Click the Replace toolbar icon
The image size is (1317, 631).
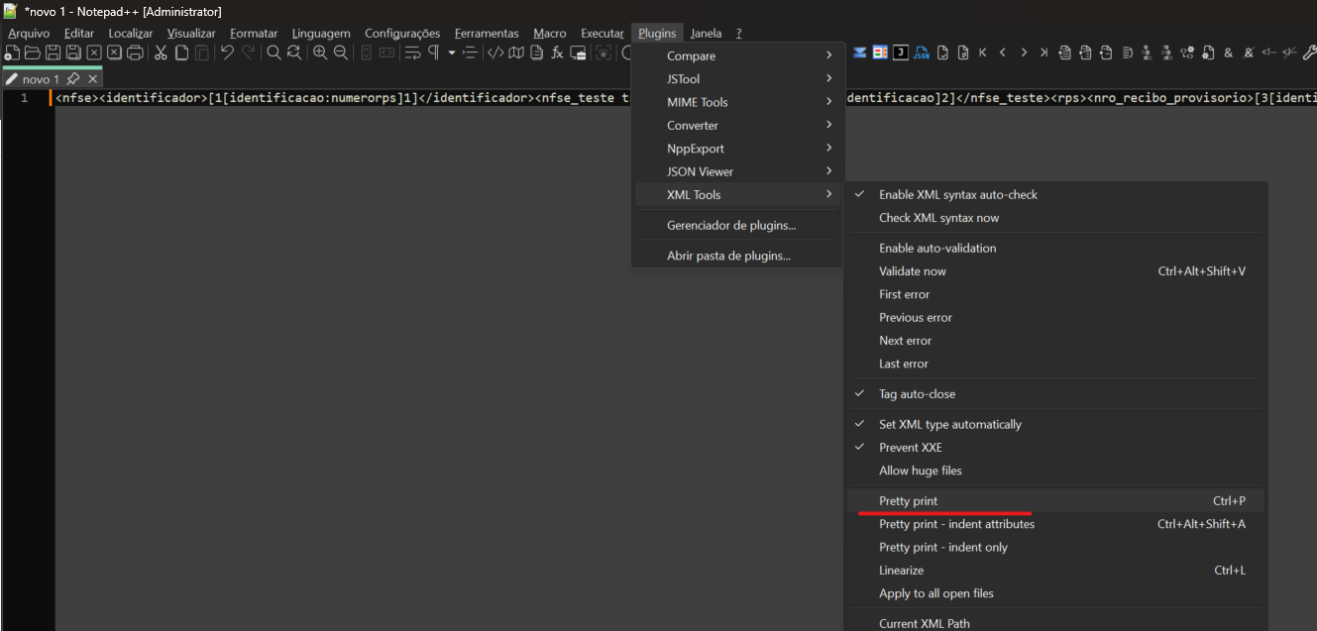tap(294, 53)
